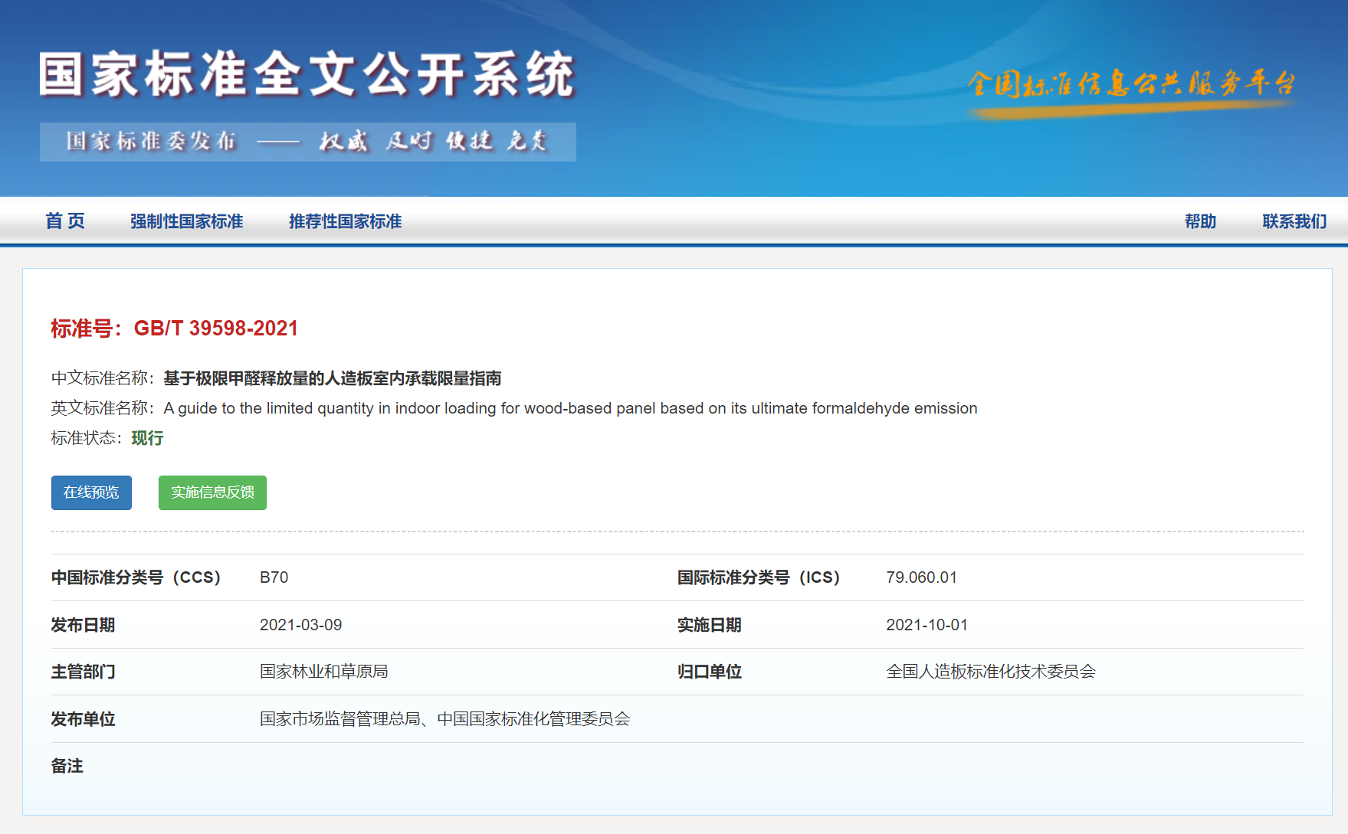Click 国家林业和草原局 department value
The width and height of the screenshot is (1348, 834).
pyautogui.click(x=323, y=672)
